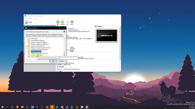Click the Windows 10 preview thumbnail

(x=107, y=36)
